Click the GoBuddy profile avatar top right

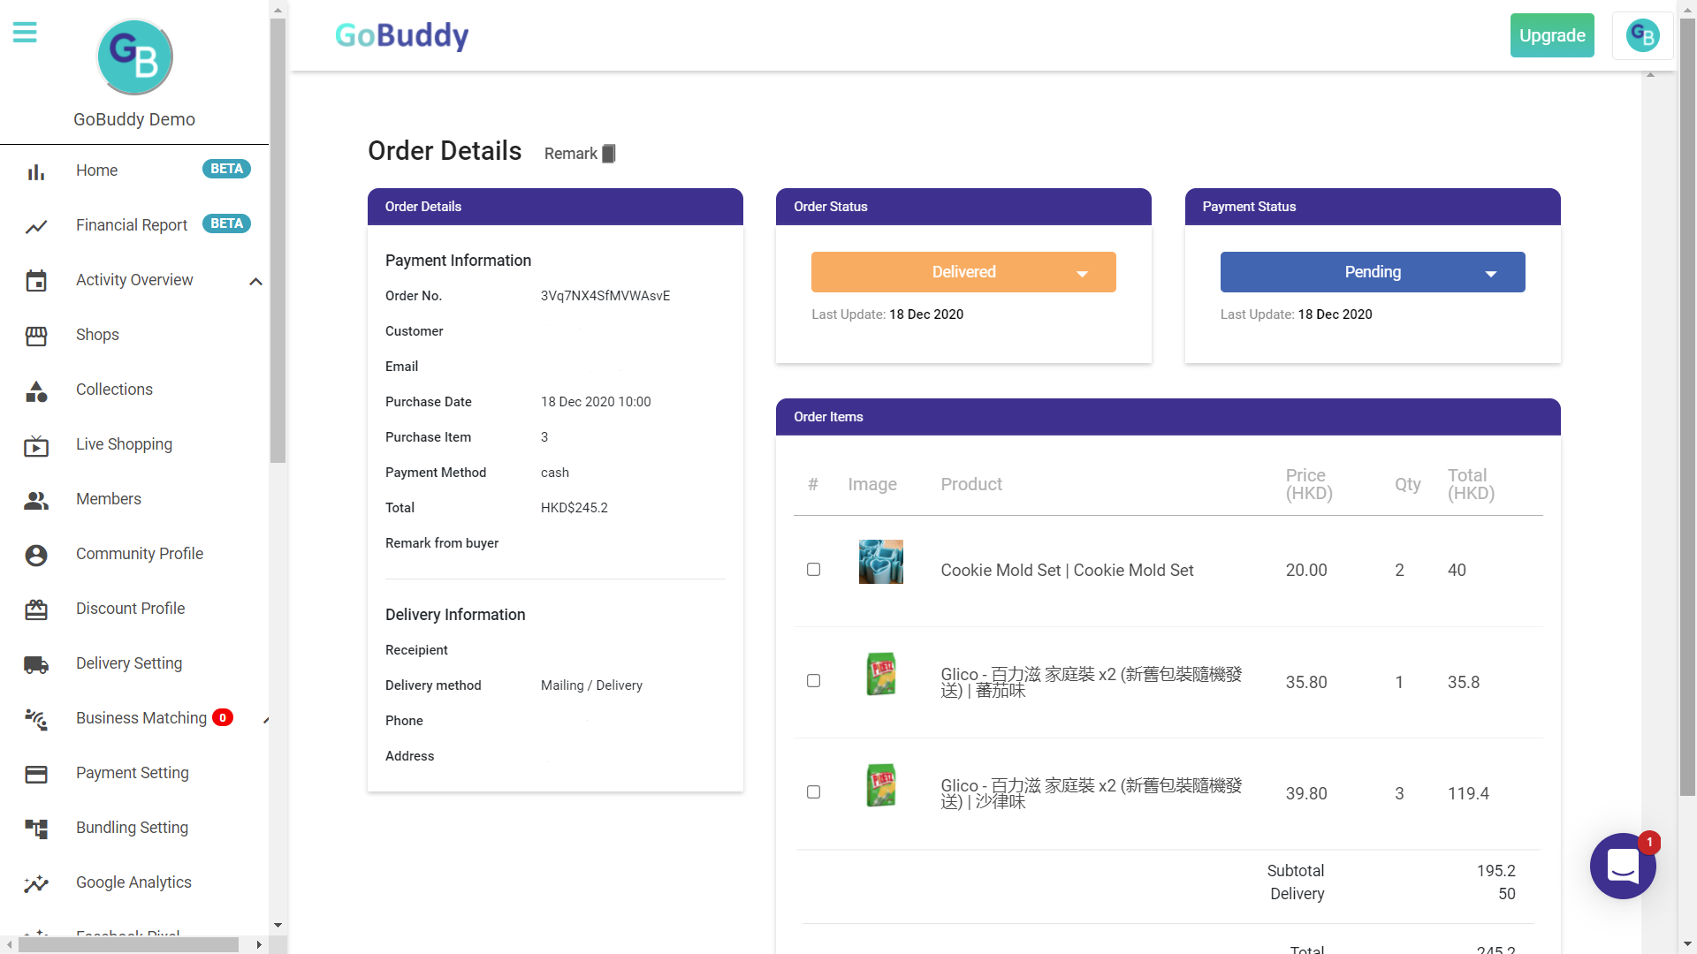click(x=1642, y=35)
